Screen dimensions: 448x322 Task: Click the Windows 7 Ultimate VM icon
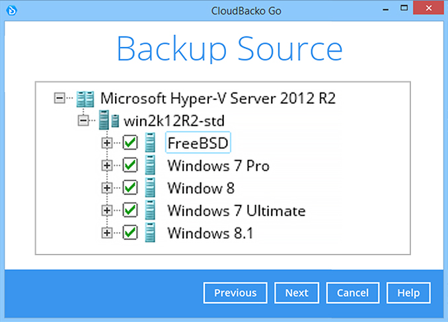[x=150, y=210]
